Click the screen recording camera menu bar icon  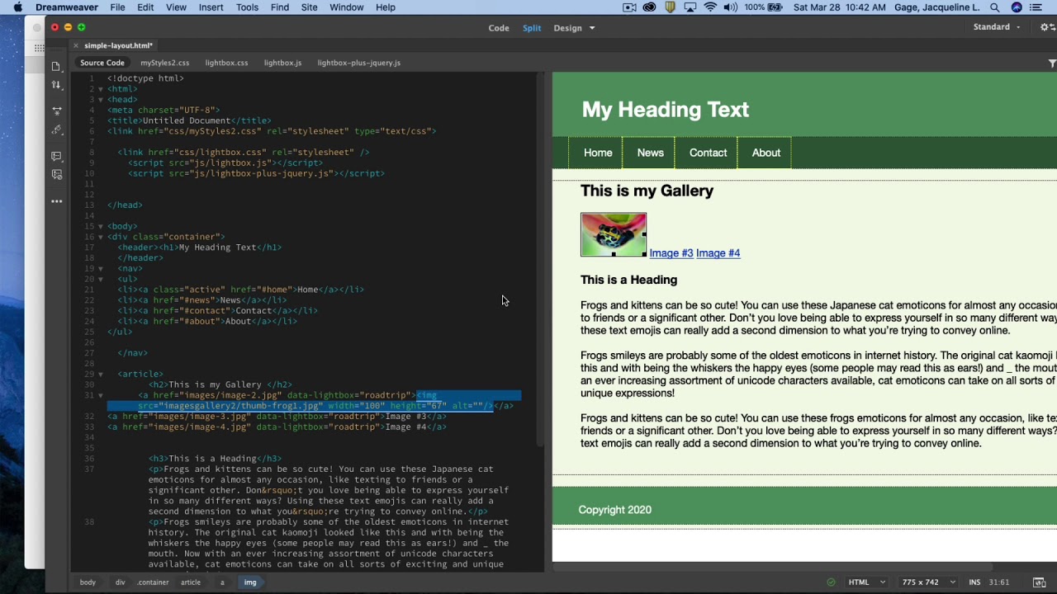click(629, 7)
